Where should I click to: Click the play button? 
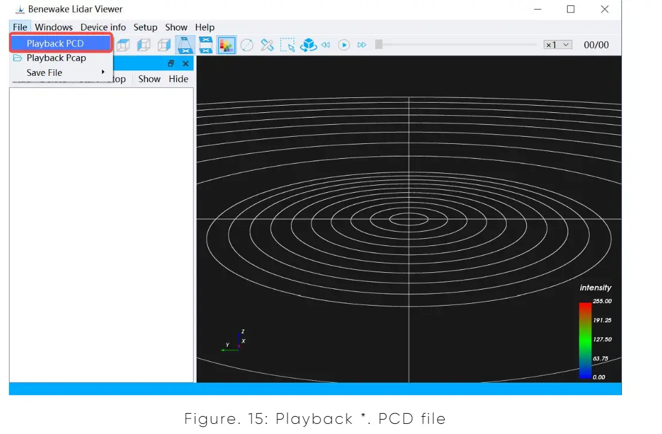click(344, 45)
